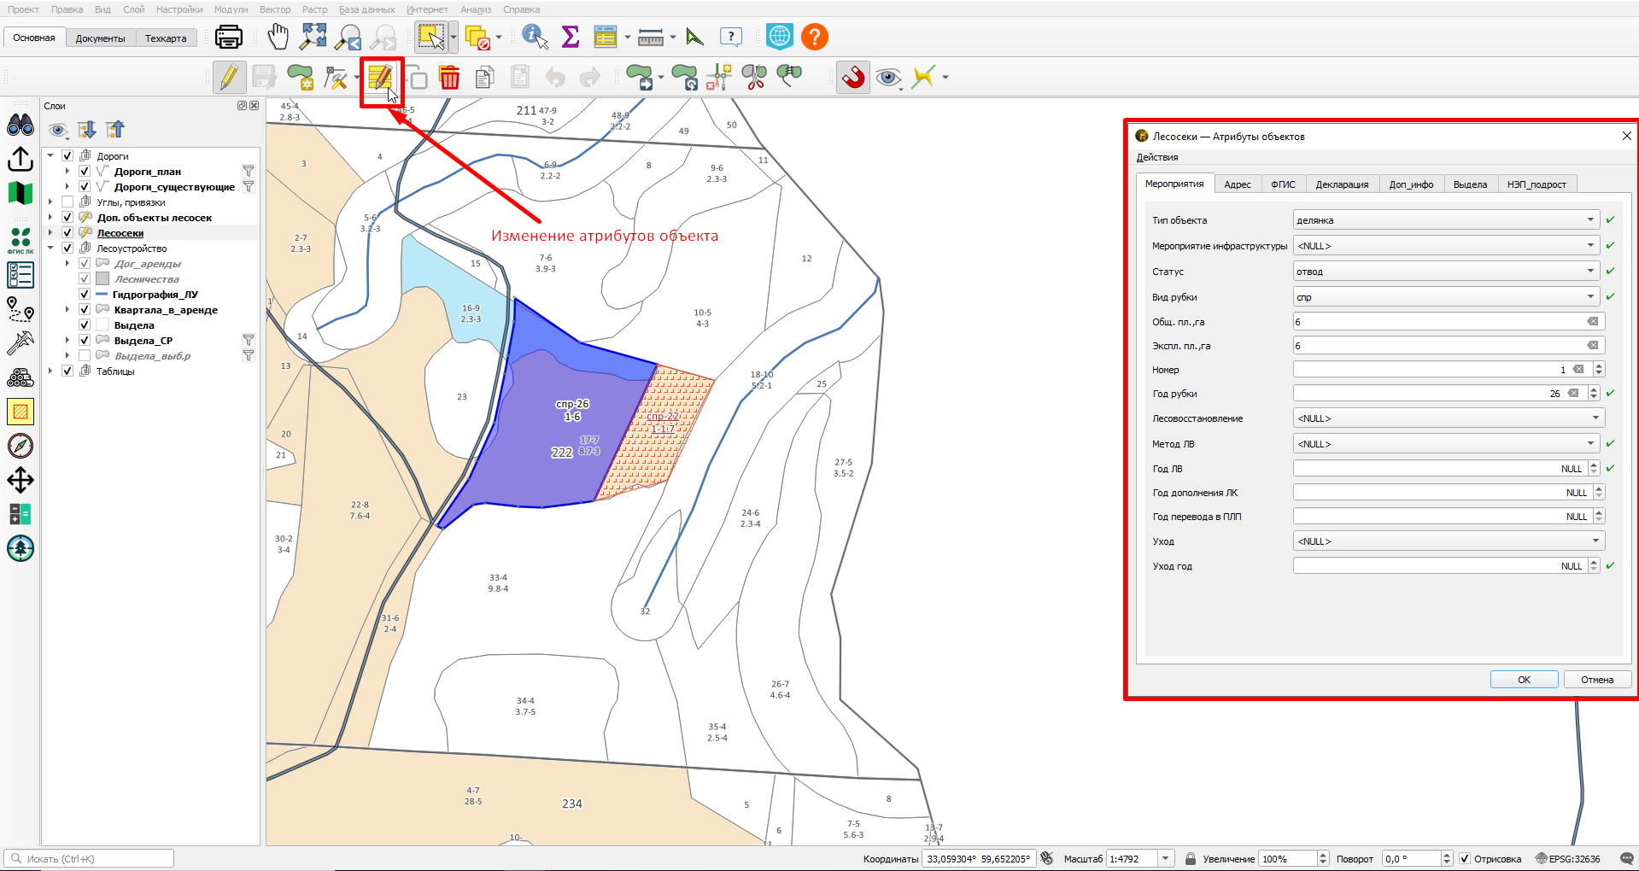The image size is (1639, 871).
Task: Open the Identify features tool
Action: tap(535, 37)
